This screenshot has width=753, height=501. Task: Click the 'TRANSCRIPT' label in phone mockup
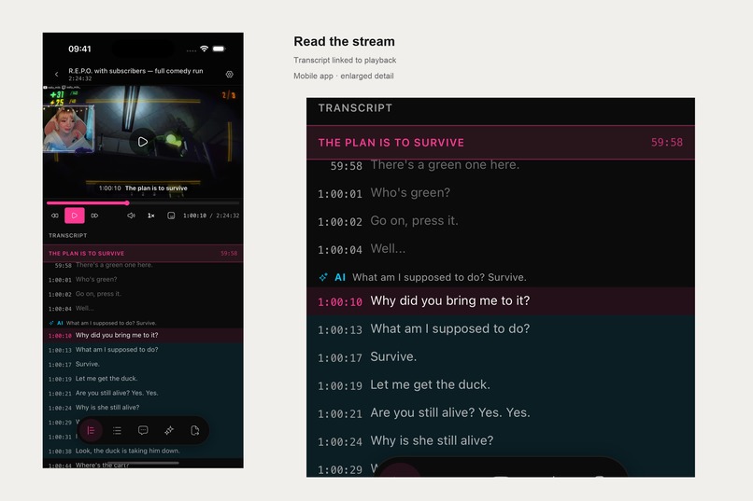[x=67, y=235]
